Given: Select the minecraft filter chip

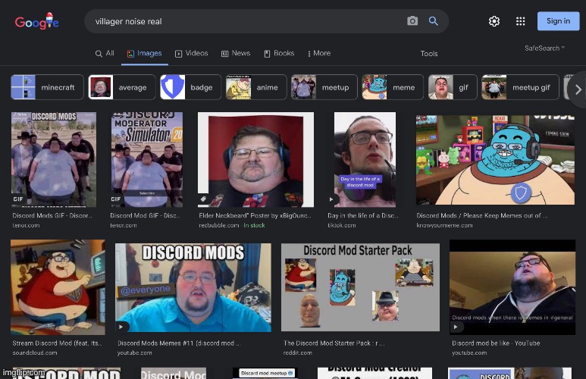Looking at the screenshot, I should point(47,87).
